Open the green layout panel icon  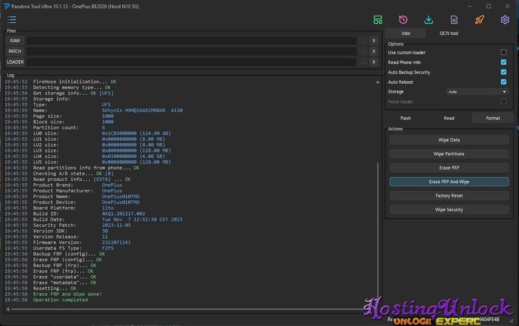pos(378,20)
